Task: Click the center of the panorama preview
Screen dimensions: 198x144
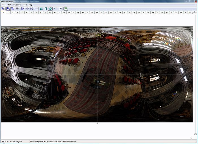Action: point(97,75)
